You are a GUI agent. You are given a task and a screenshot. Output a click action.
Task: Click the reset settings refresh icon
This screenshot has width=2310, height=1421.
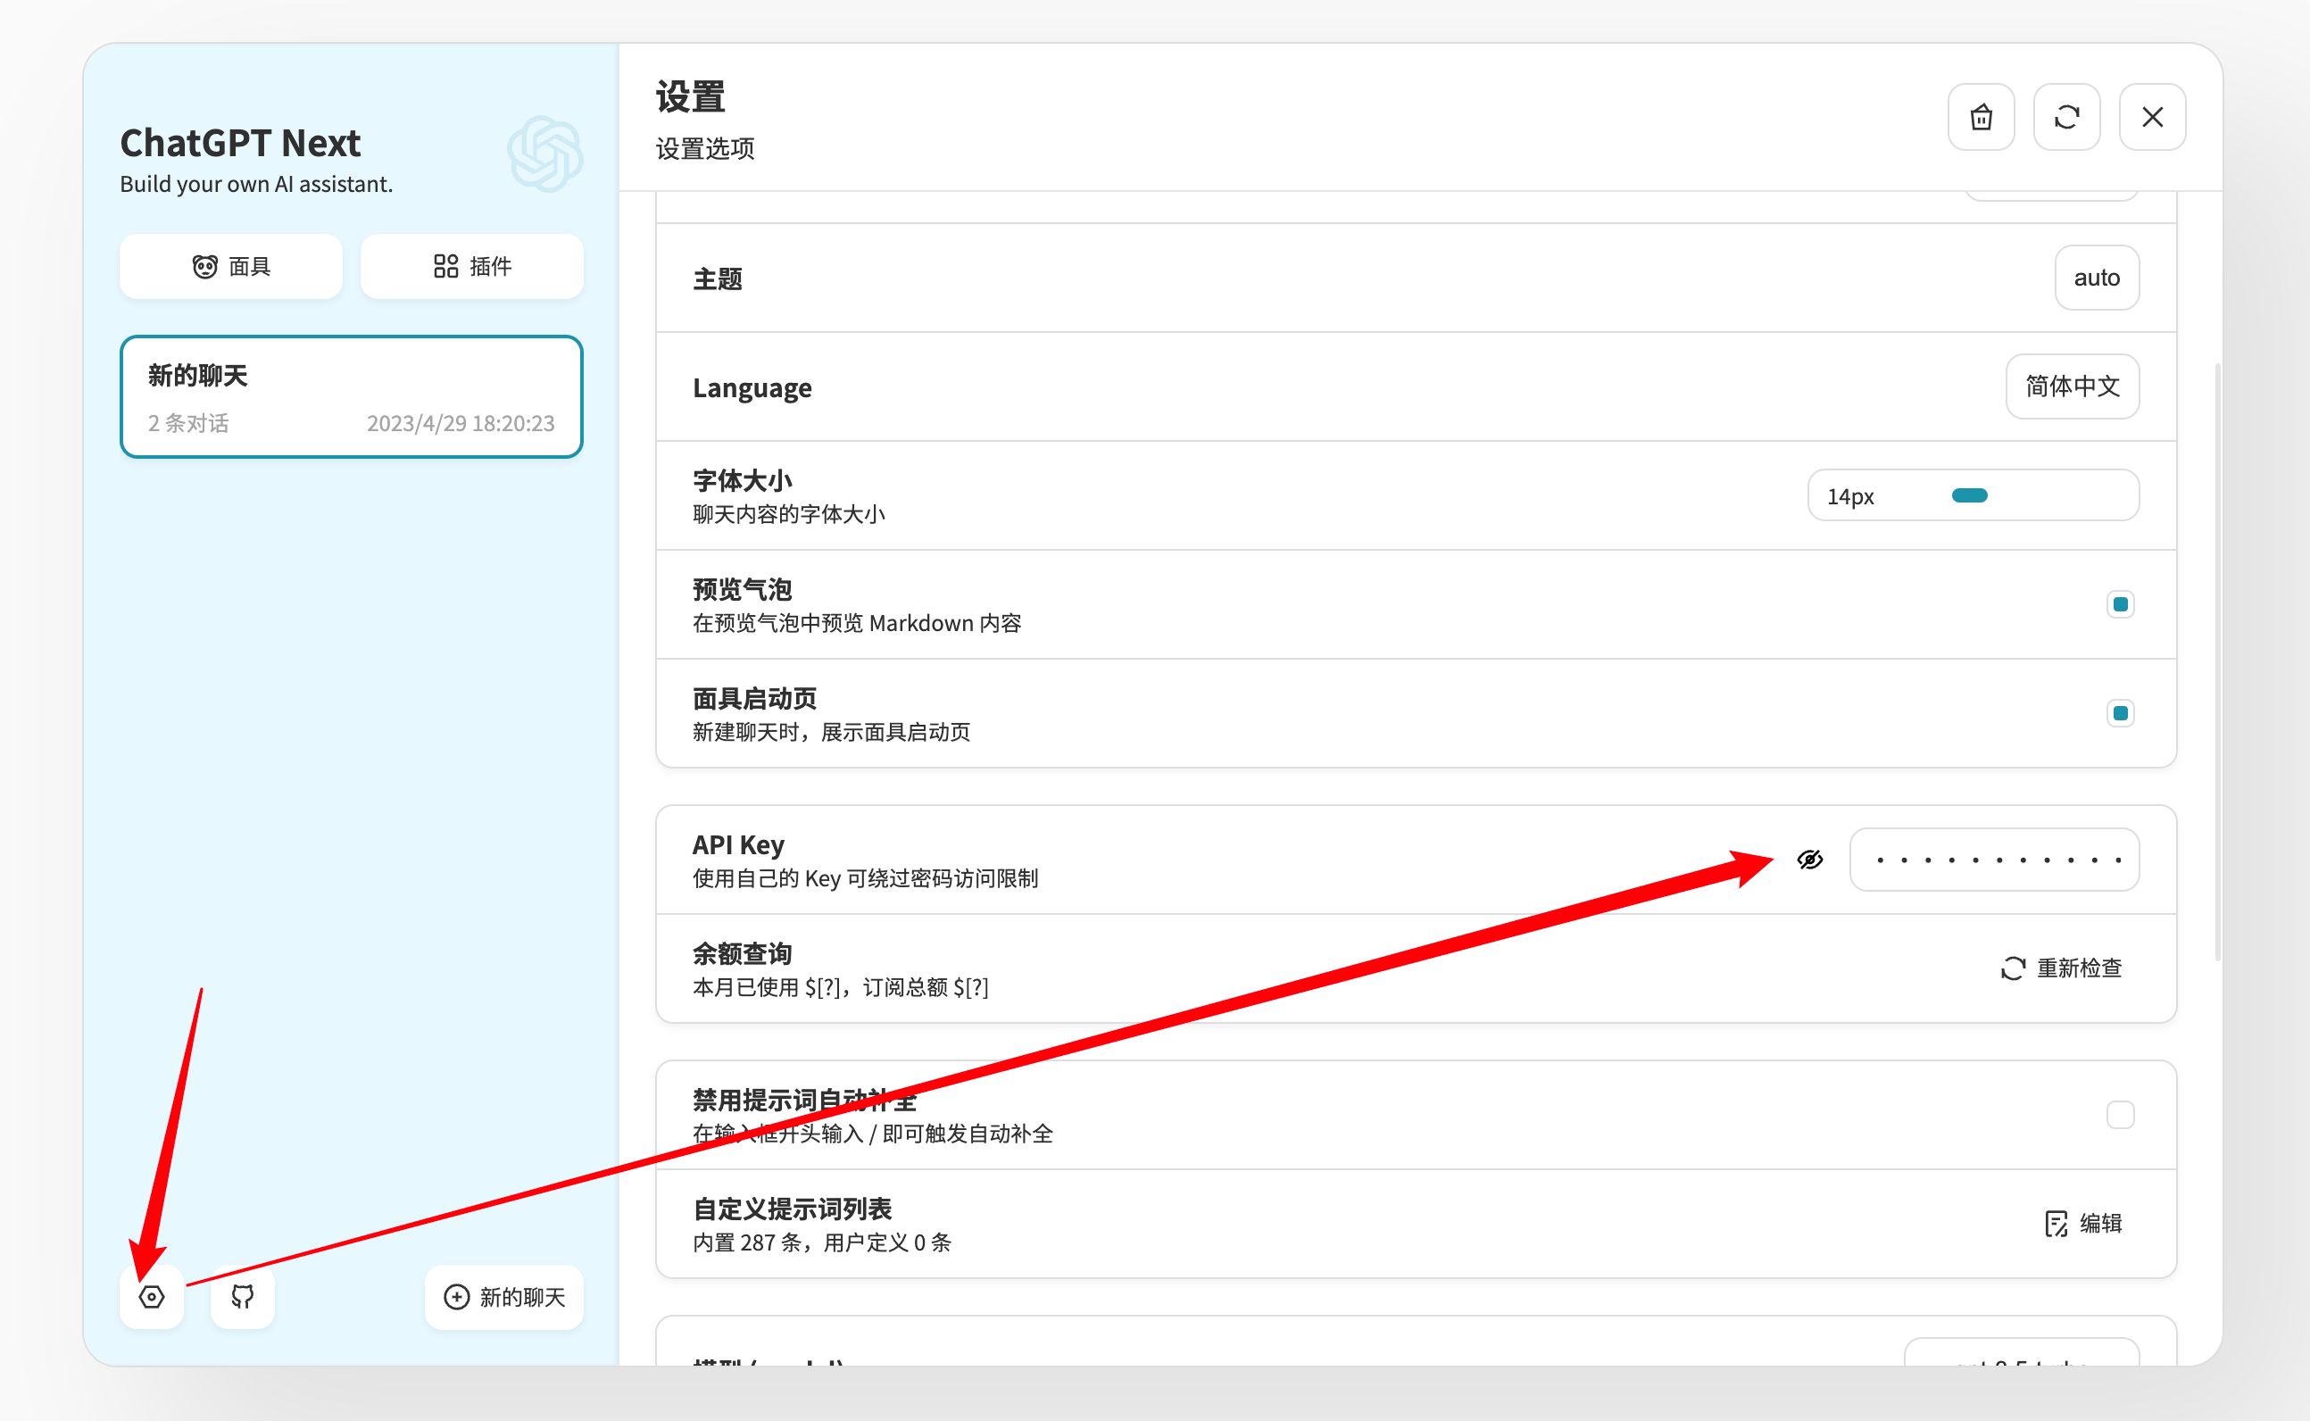coord(2066,118)
